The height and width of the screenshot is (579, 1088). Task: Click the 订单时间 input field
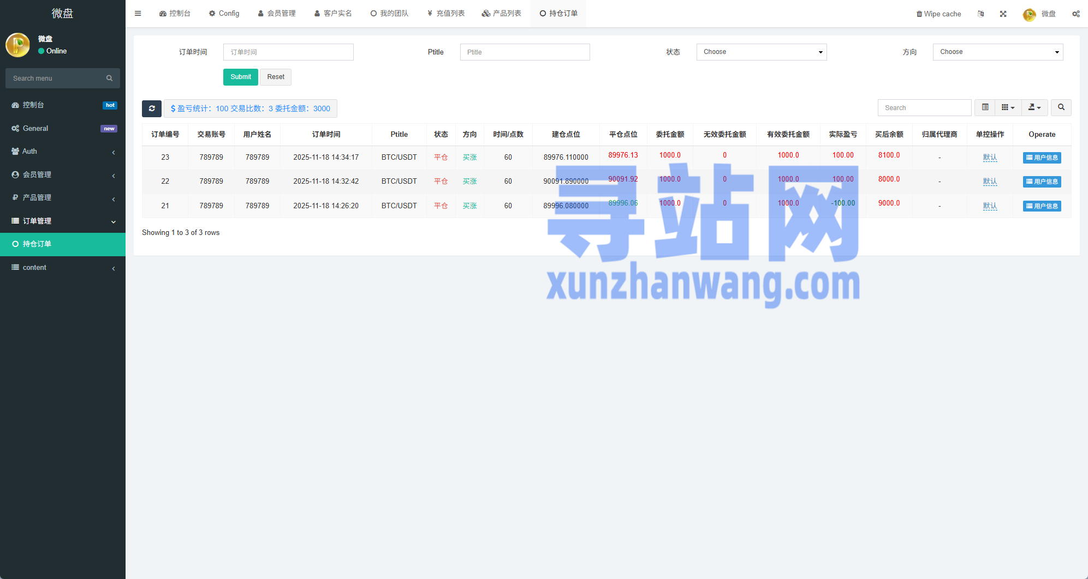288,52
